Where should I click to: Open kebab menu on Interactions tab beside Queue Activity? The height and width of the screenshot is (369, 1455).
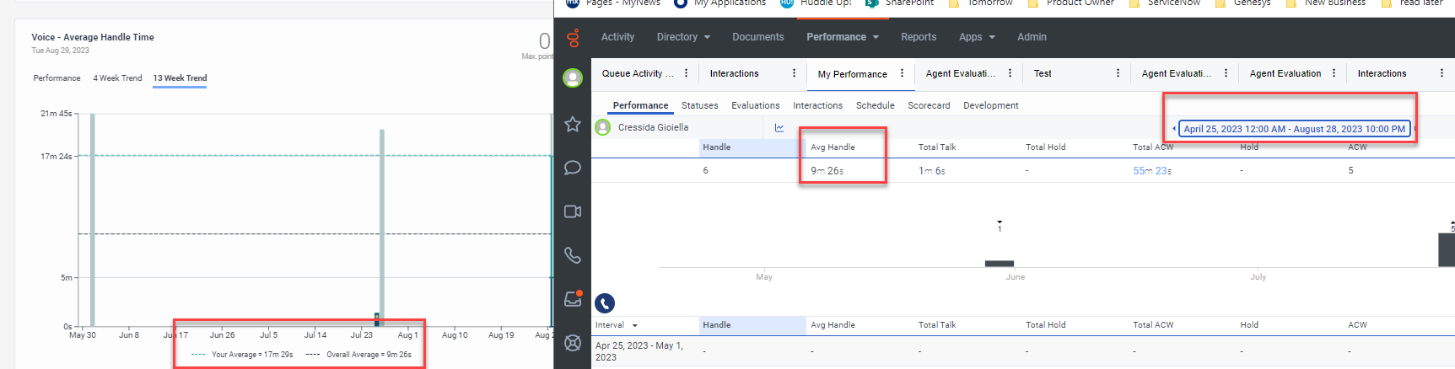[794, 73]
